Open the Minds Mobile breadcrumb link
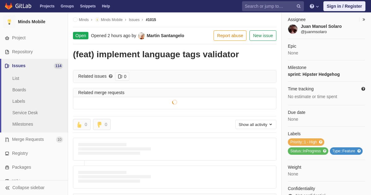 click(x=112, y=20)
